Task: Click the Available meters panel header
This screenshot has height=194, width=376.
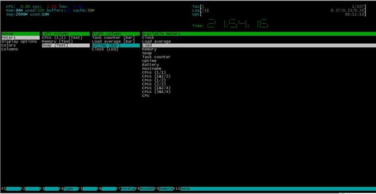Action: (259, 34)
